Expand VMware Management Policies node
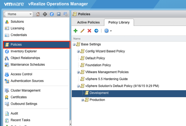 (x=78, y=72)
